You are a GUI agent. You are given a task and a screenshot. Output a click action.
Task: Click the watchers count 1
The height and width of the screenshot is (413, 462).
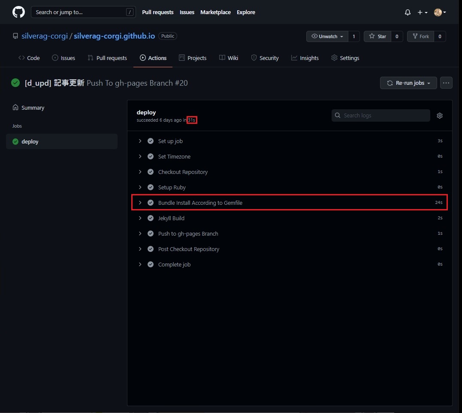(x=354, y=36)
